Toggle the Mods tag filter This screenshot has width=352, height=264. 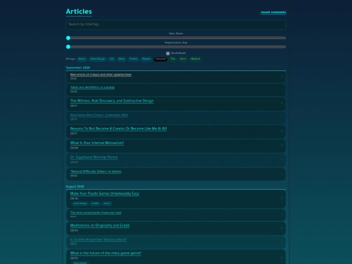[121, 59]
